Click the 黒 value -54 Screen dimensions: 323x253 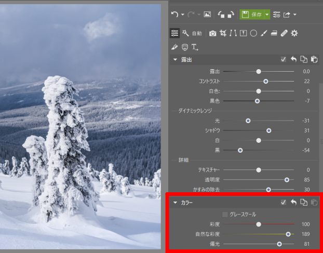click(x=306, y=151)
